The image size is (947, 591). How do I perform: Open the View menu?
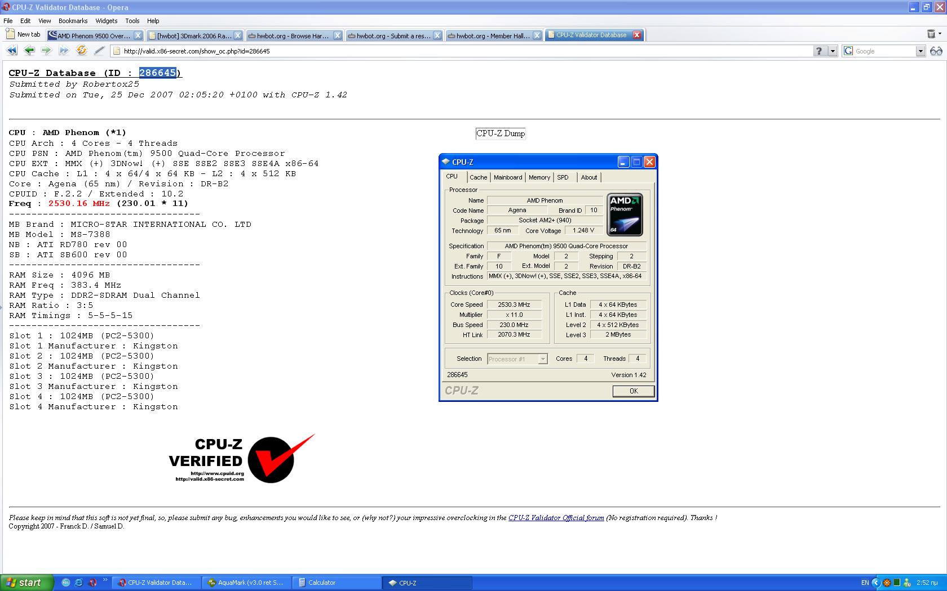tap(45, 21)
